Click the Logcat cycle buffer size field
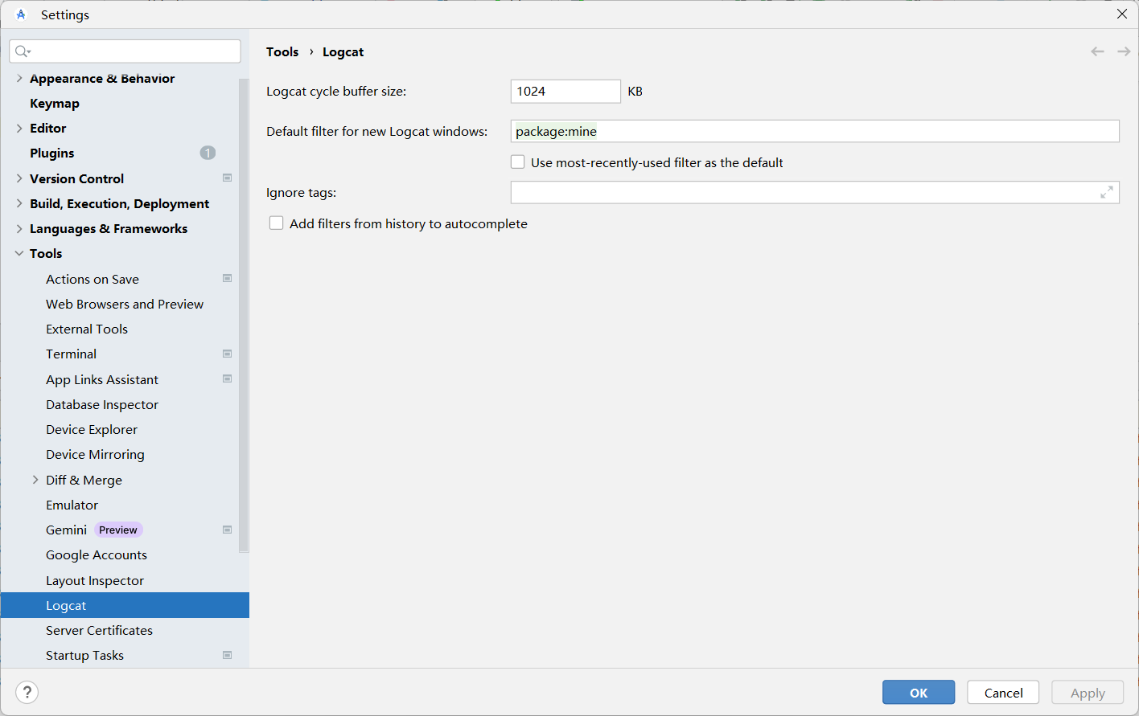This screenshot has width=1139, height=716. click(565, 92)
